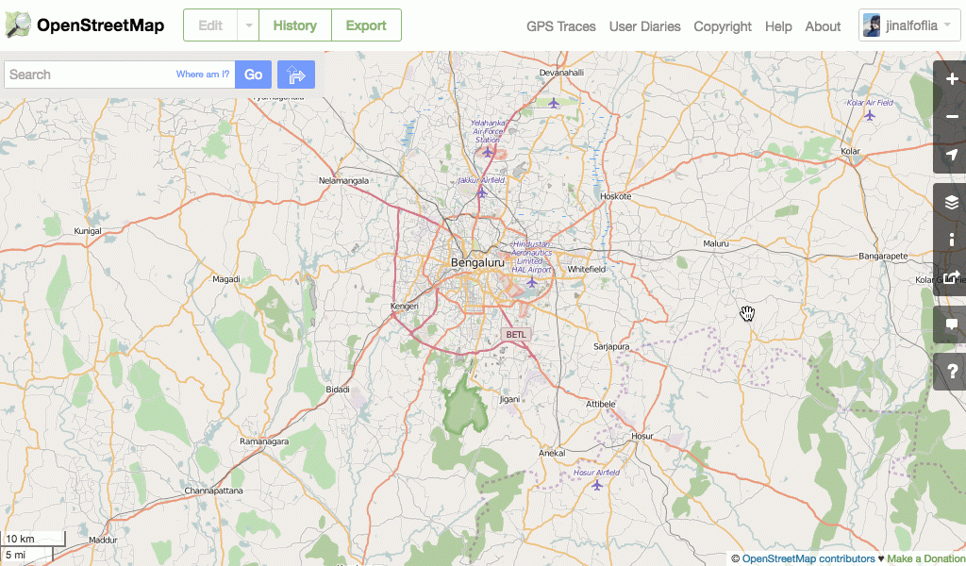Click the Kunigal place label

88,231
